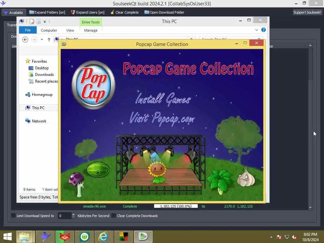Click Action Center flag tray icon

(x=279, y=237)
